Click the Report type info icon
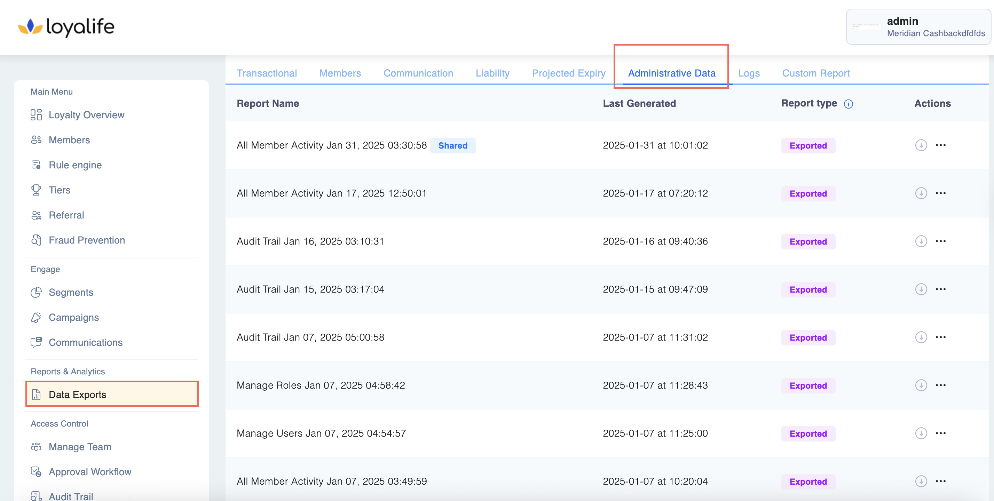The image size is (994, 501). [x=848, y=104]
